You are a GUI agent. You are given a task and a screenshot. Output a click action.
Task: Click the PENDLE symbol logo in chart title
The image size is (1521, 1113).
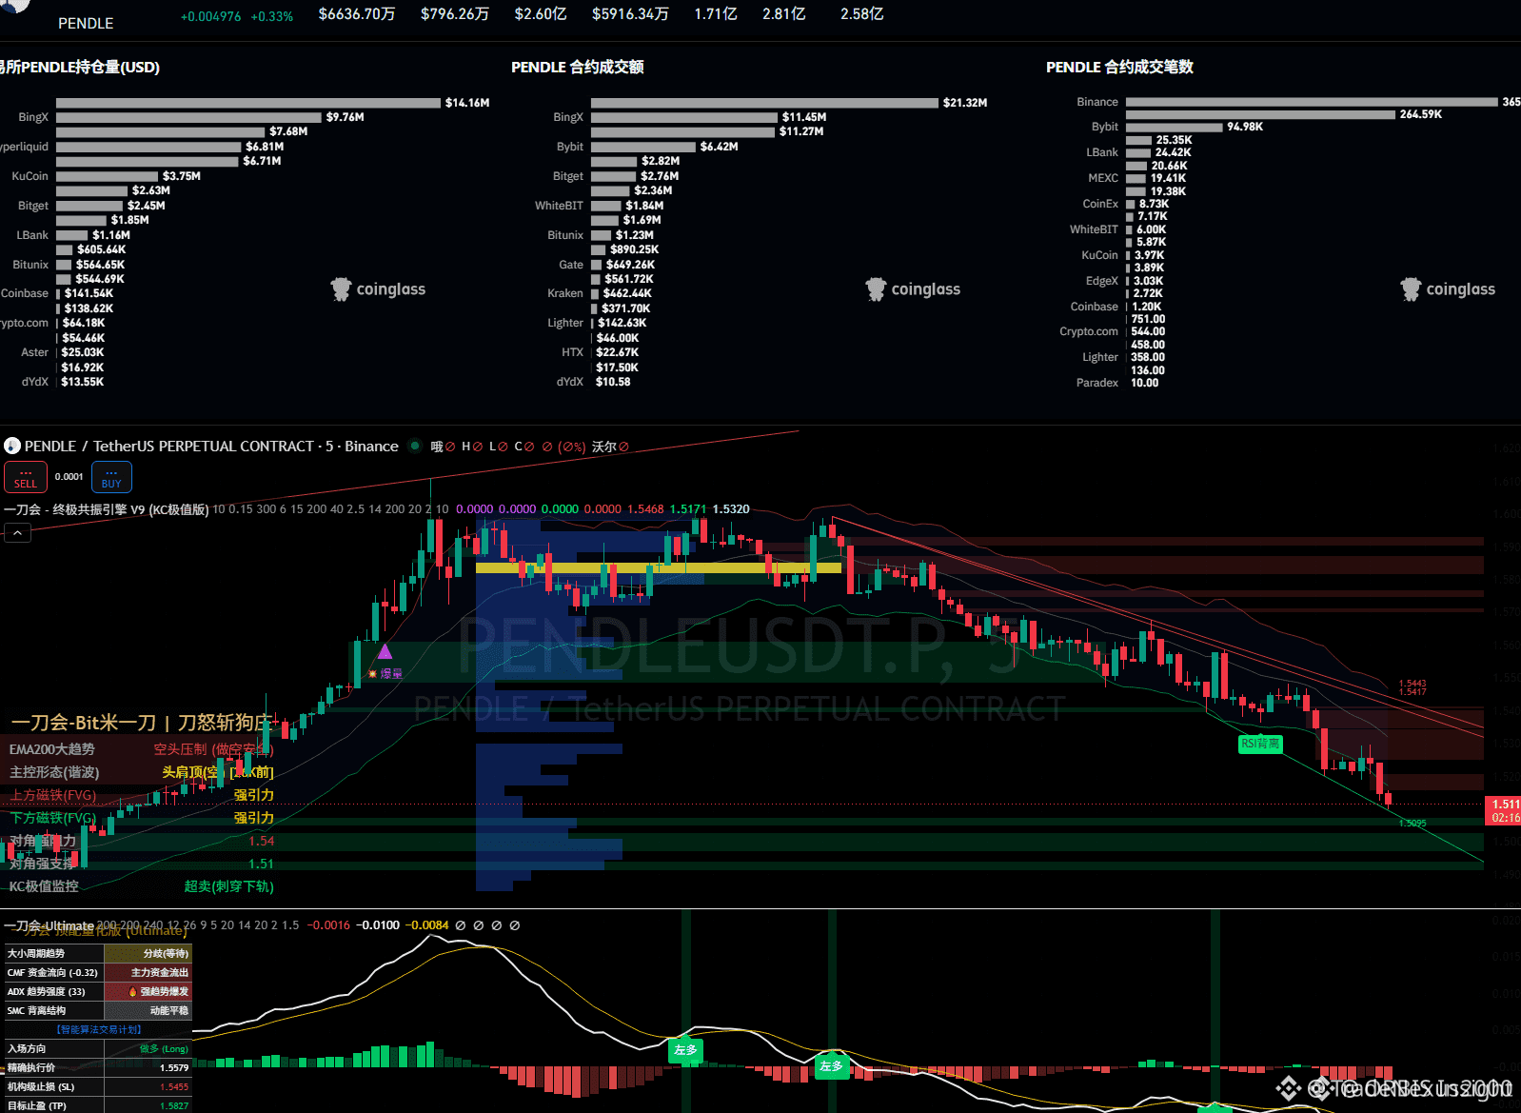[x=12, y=446]
